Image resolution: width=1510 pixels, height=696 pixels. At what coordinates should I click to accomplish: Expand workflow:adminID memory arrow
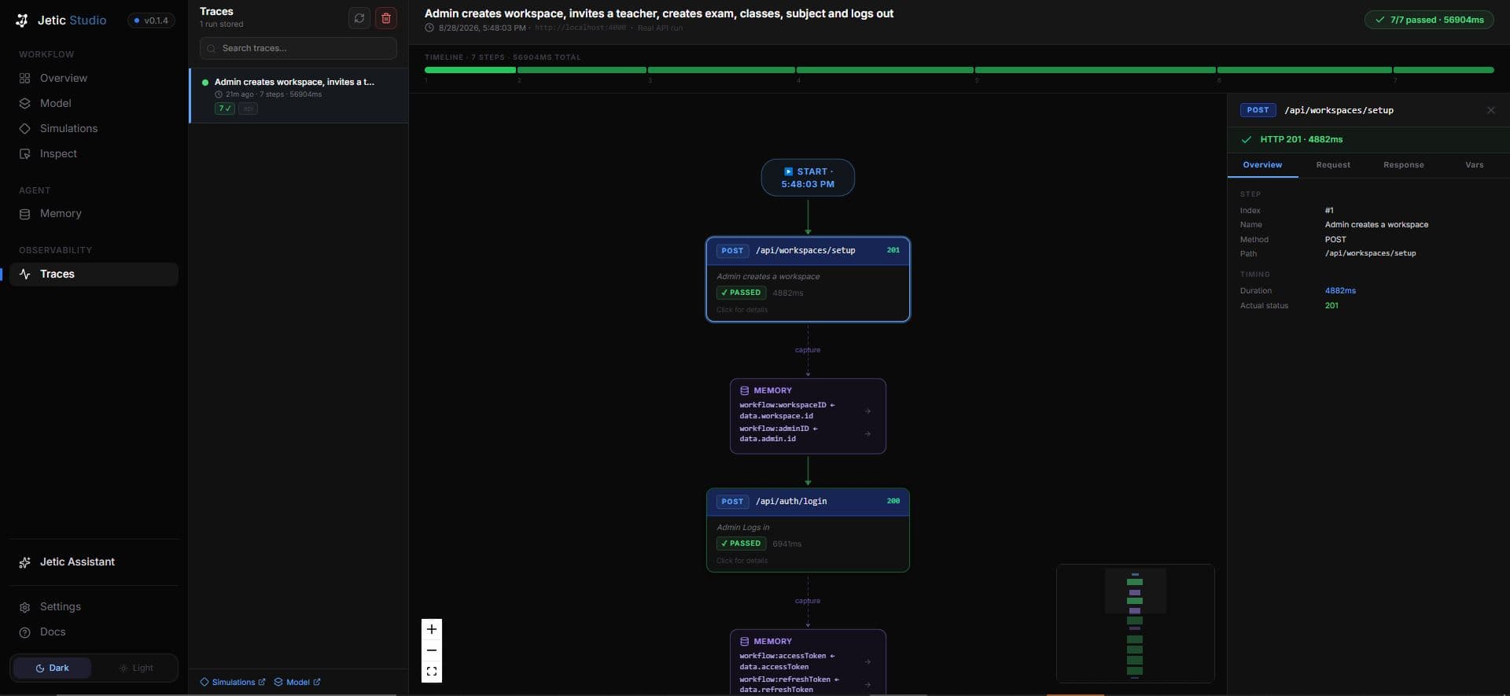click(x=867, y=433)
